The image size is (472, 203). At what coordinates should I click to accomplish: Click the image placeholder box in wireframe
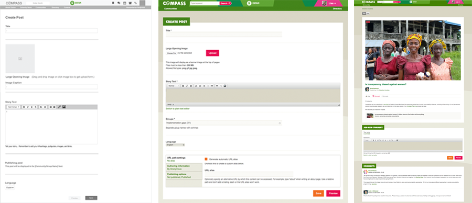[20, 59]
